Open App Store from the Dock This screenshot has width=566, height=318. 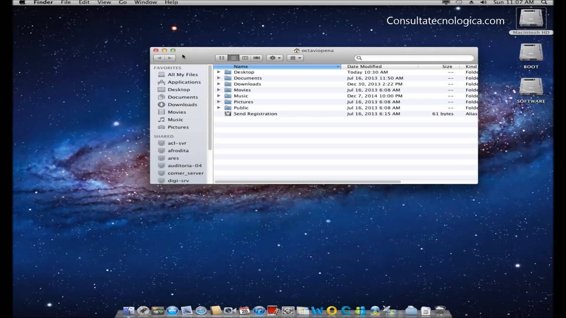172,310
